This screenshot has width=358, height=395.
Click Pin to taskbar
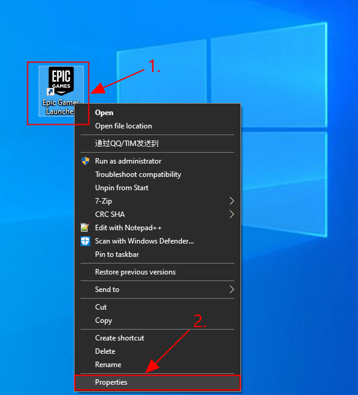(157, 254)
